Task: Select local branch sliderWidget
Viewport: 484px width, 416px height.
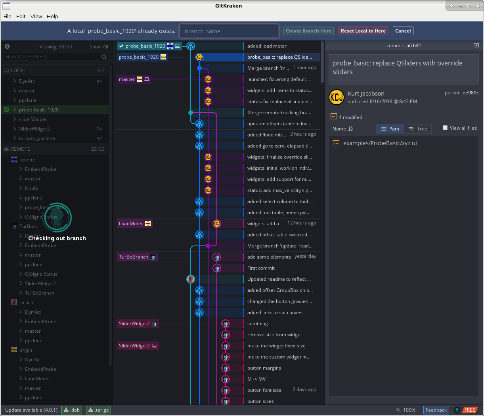Action: [55, 119]
